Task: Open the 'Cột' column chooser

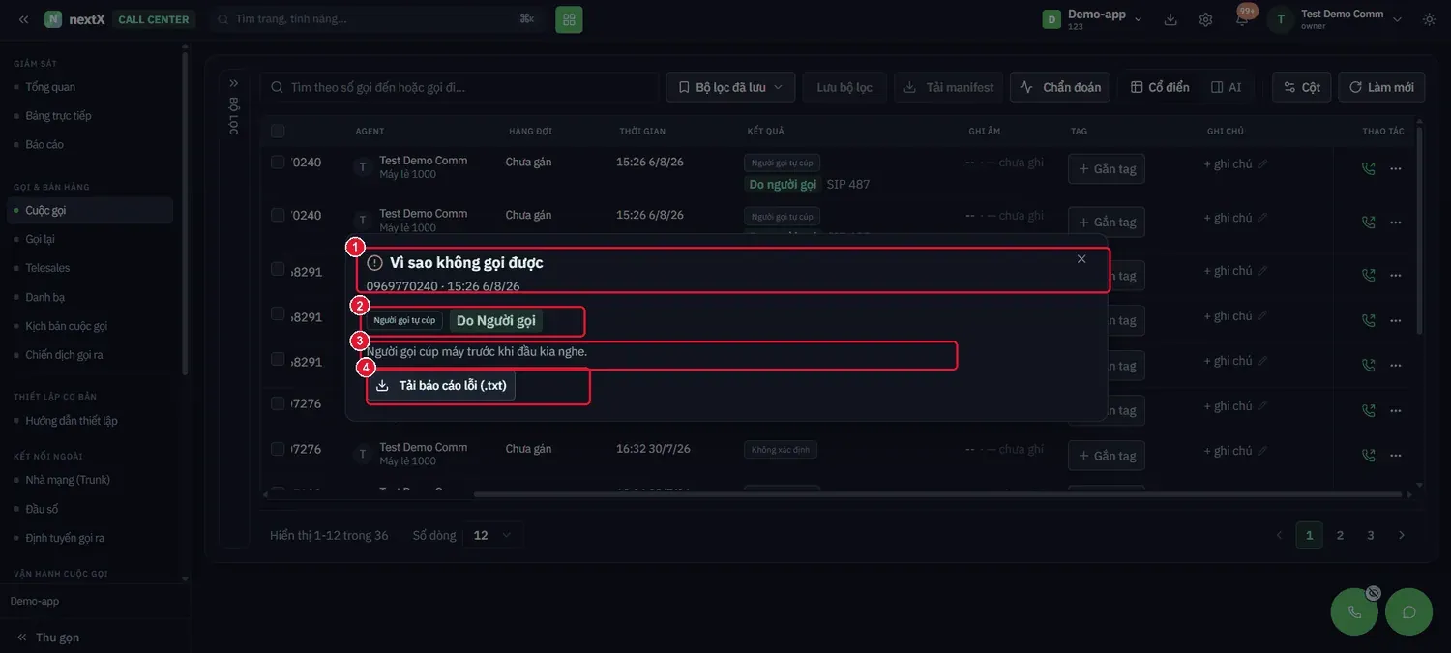Action: click(x=1302, y=87)
